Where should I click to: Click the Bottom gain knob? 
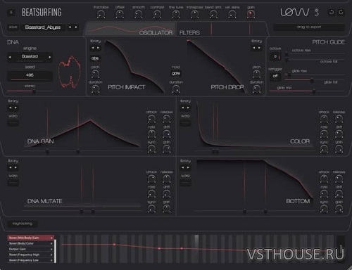pyautogui.click(x=339, y=209)
